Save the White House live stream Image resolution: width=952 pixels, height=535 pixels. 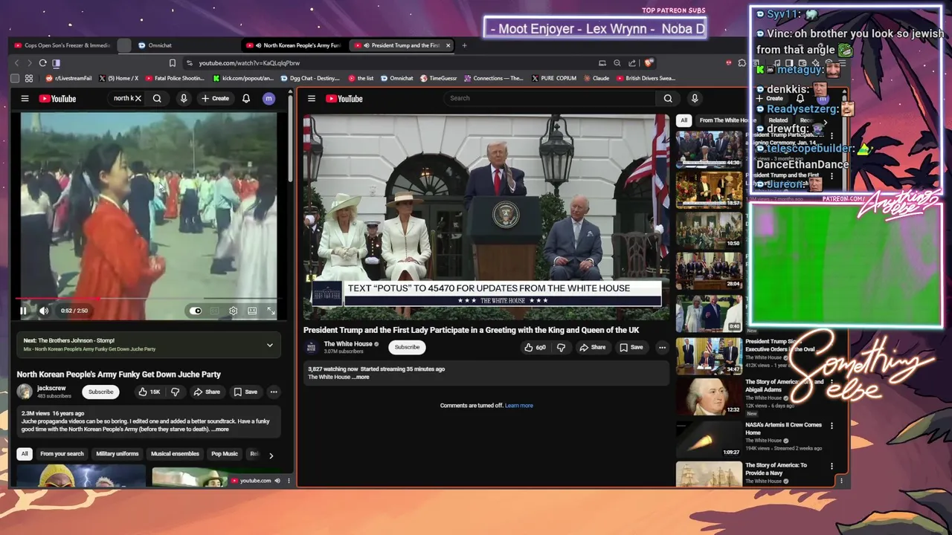tap(631, 347)
